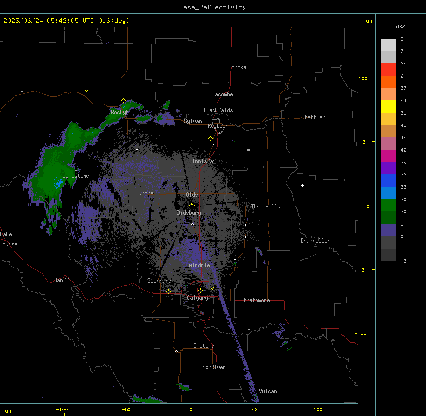Screen dimensions: 426x416
Task: Select the red 60-65 dBZ legend swatch
Action: click(388, 70)
